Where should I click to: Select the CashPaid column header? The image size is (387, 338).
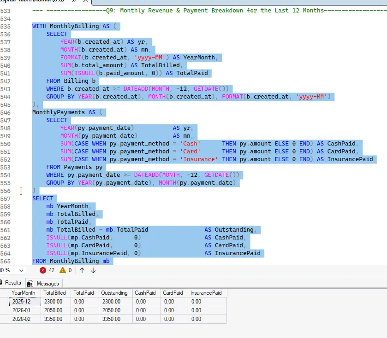tap(146, 293)
